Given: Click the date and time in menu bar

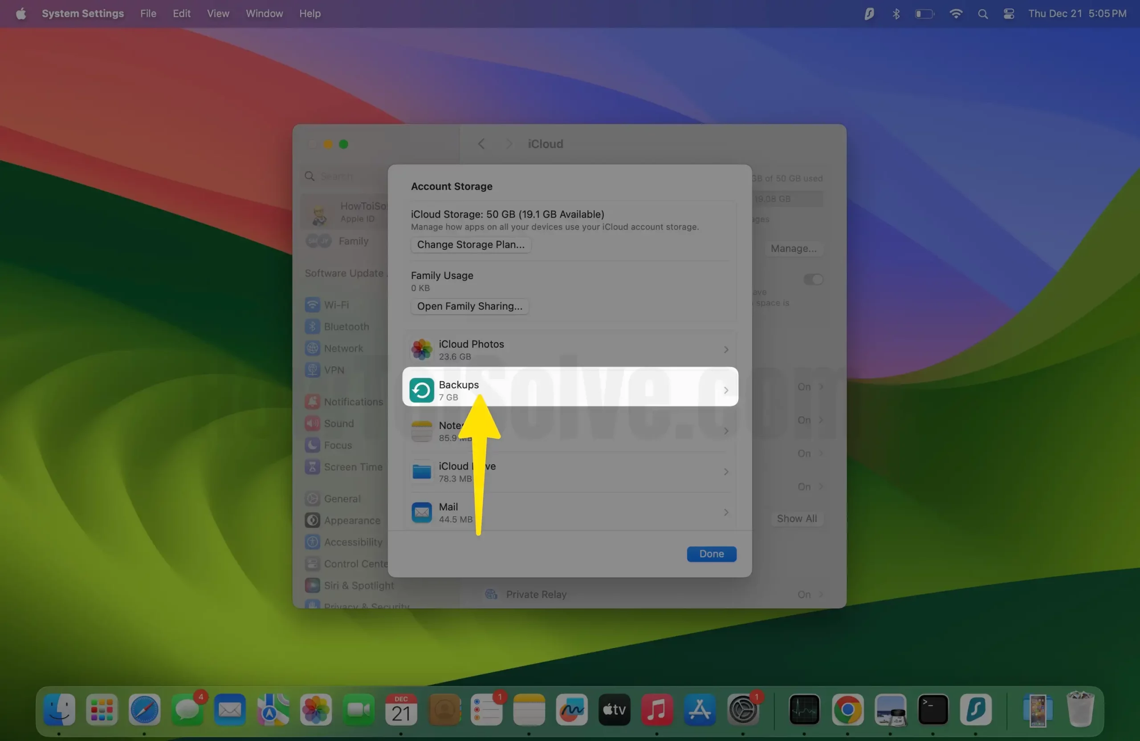Looking at the screenshot, I should point(1077,13).
